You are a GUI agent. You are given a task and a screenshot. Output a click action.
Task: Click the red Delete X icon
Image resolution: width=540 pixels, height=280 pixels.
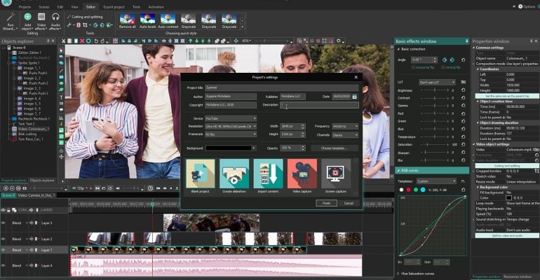(x=82, y=41)
